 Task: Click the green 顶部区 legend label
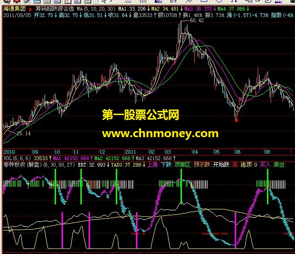tap(182, 165)
